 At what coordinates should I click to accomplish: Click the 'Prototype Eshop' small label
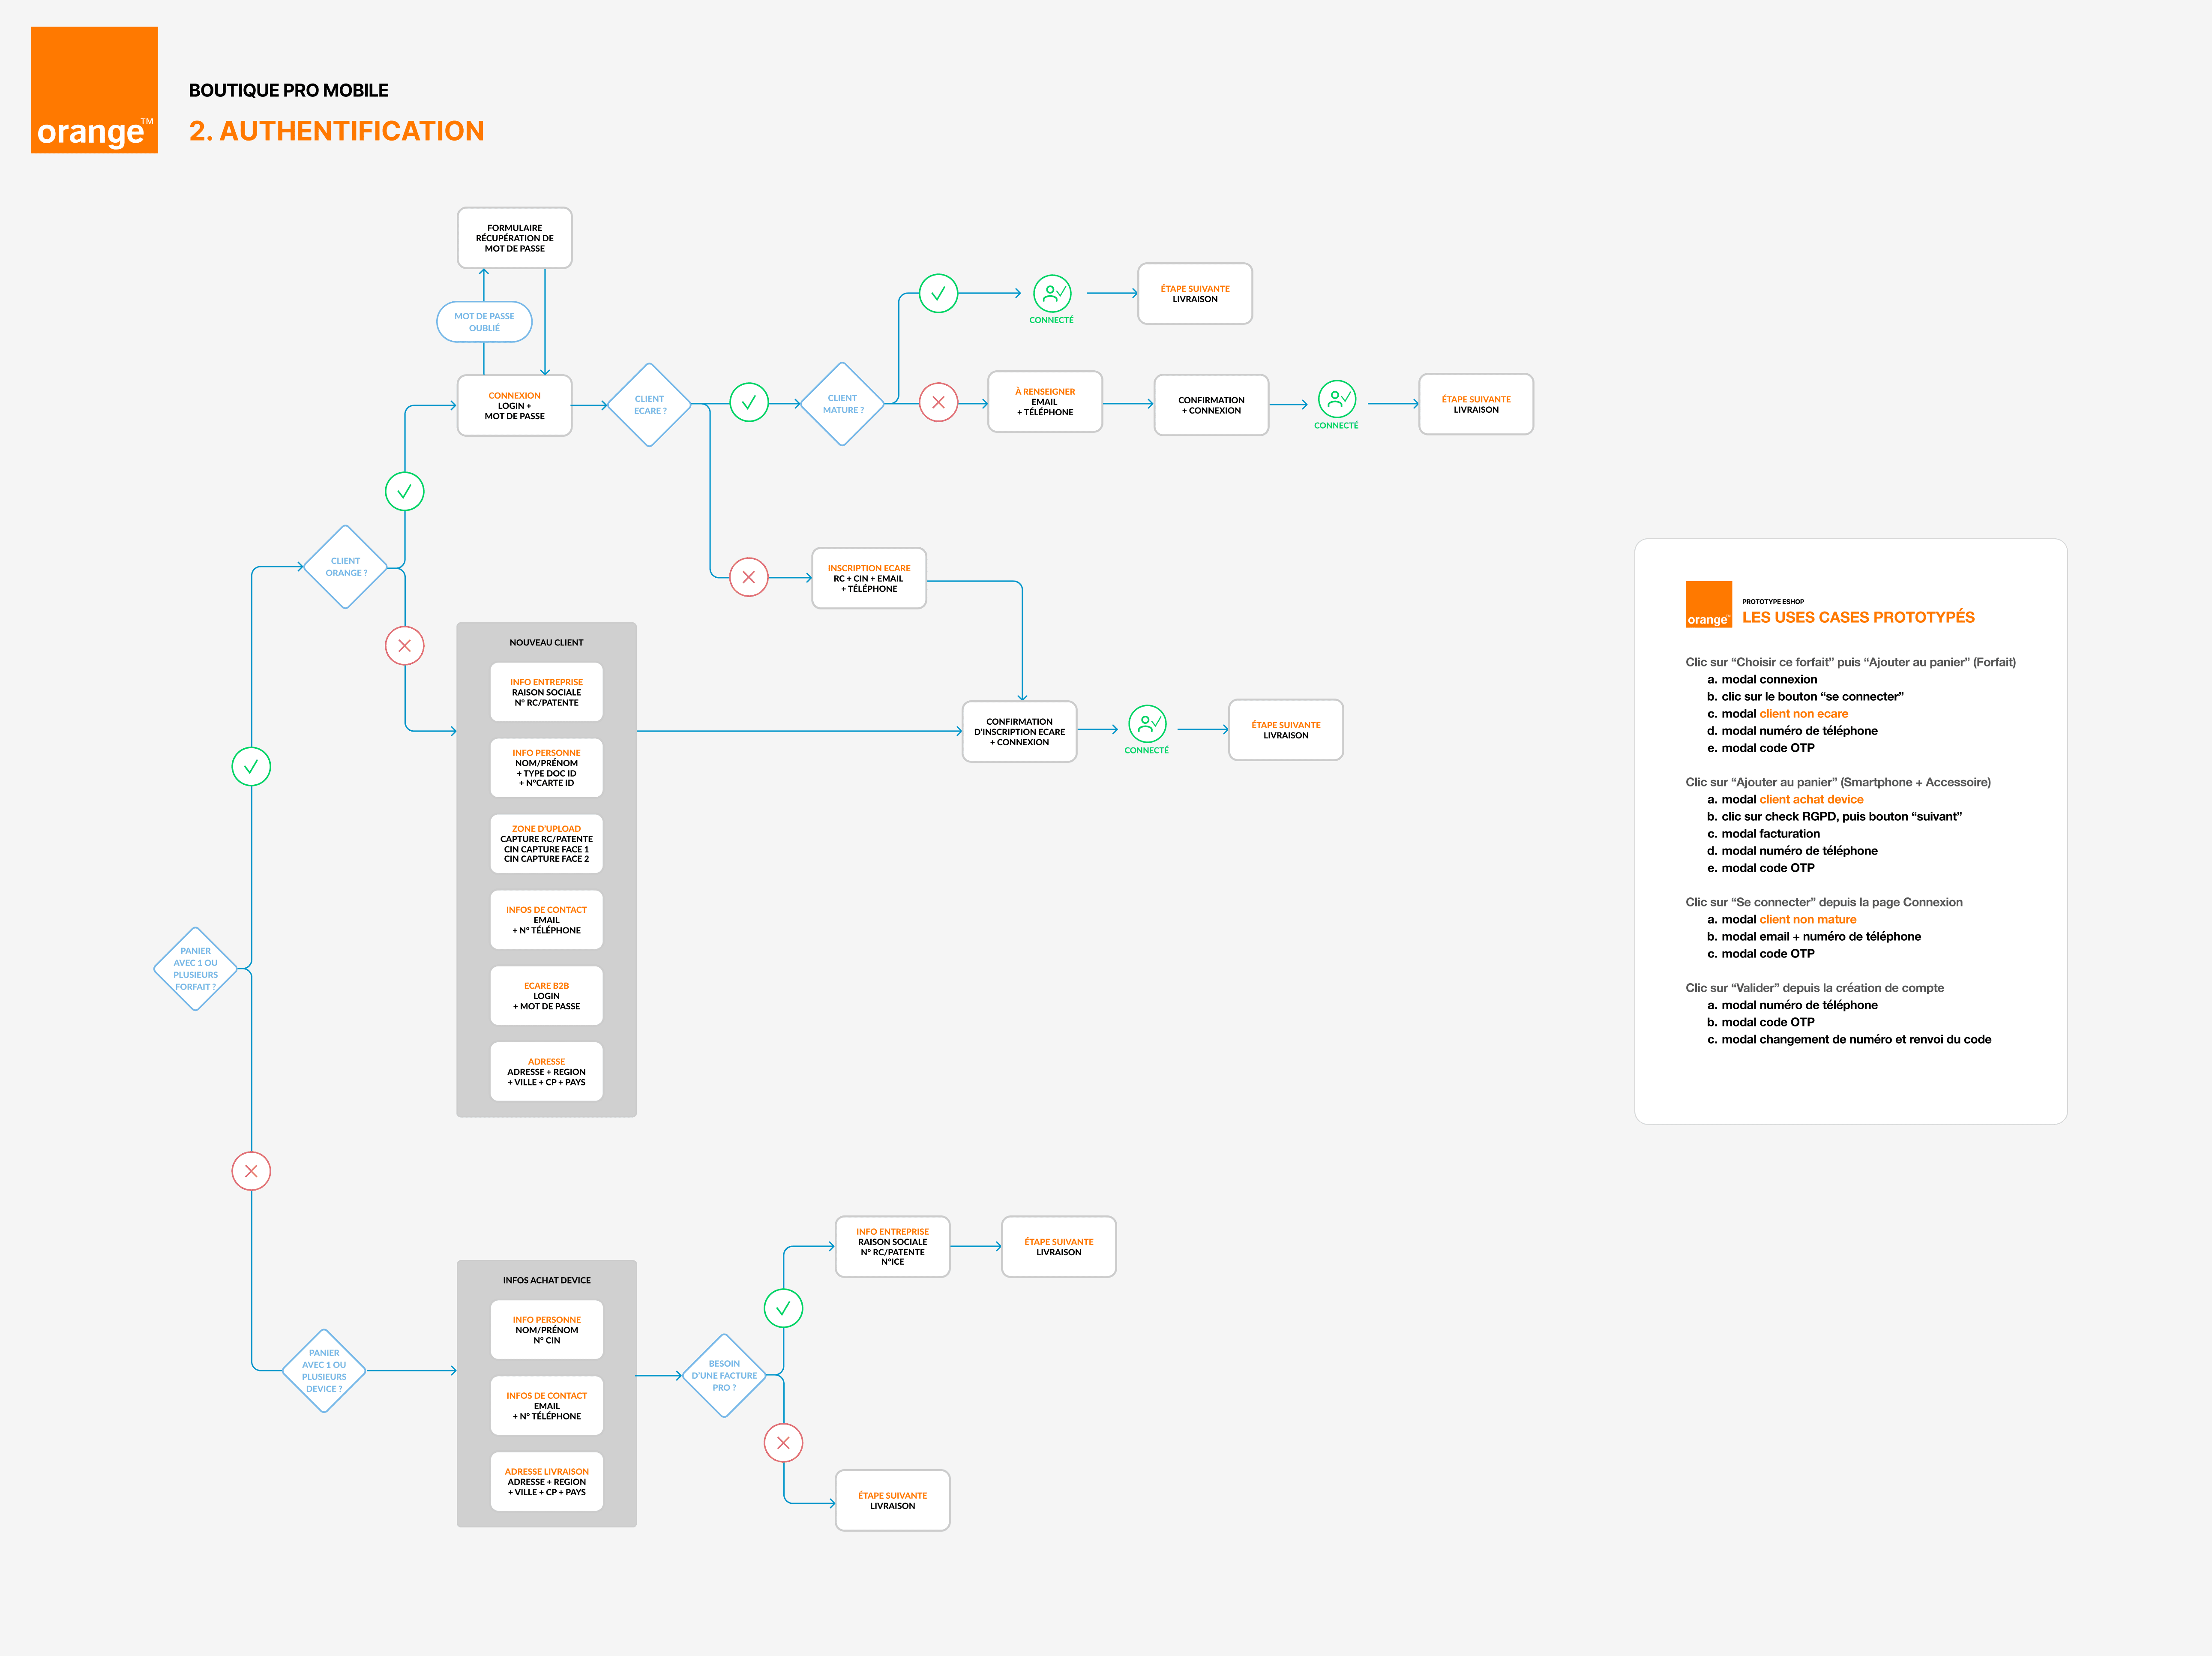1773,602
